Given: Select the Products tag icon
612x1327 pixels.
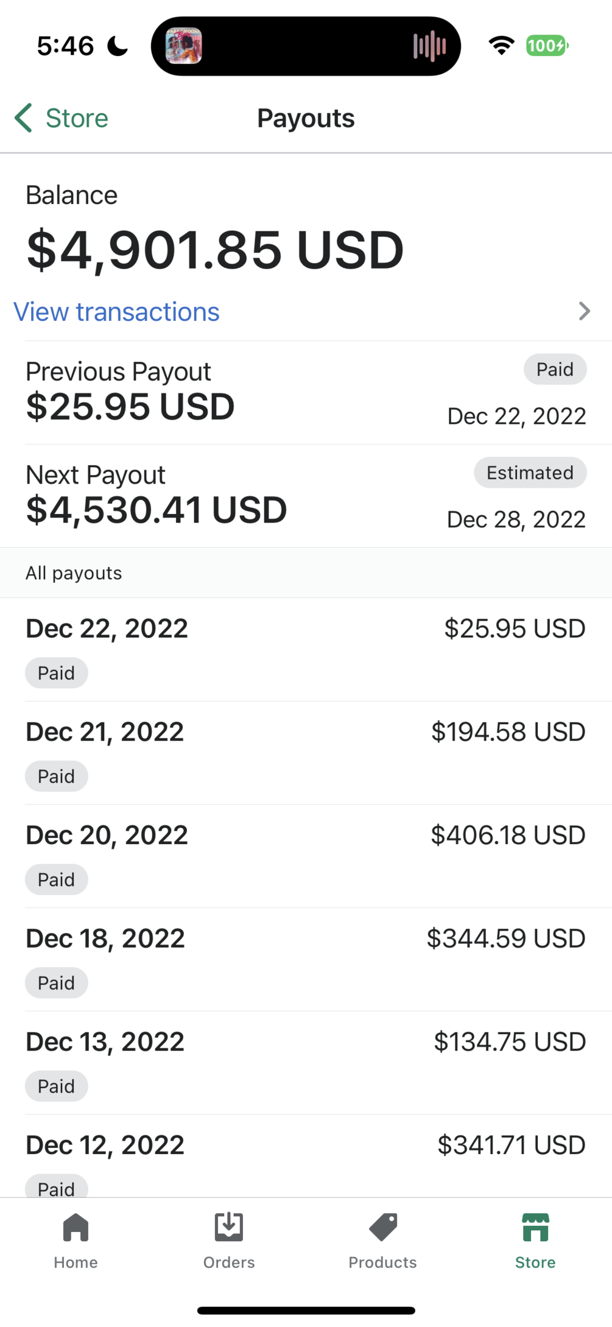Looking at the screenshot, I should point(383,1228).
